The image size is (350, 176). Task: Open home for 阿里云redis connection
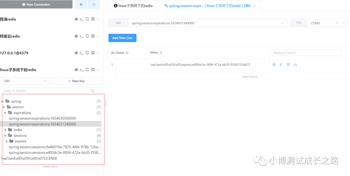pyautogui.click(x=76, y=36)
